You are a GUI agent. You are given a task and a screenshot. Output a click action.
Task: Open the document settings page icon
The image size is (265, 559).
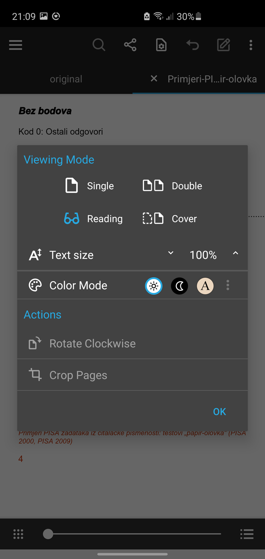161,45
